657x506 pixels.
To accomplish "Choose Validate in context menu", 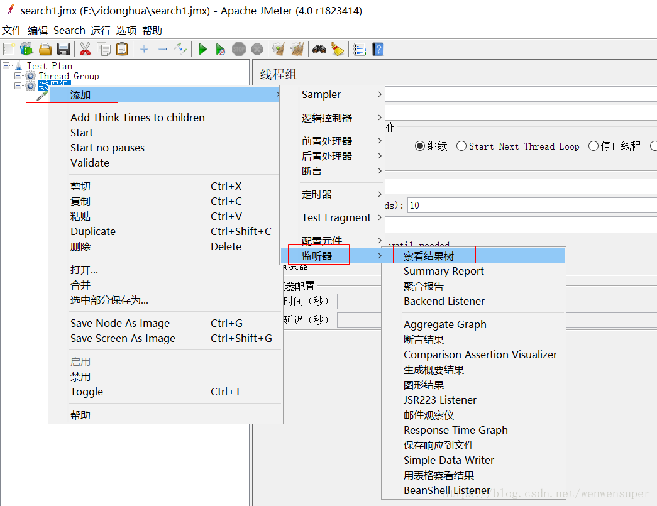I will pos(165,163).
